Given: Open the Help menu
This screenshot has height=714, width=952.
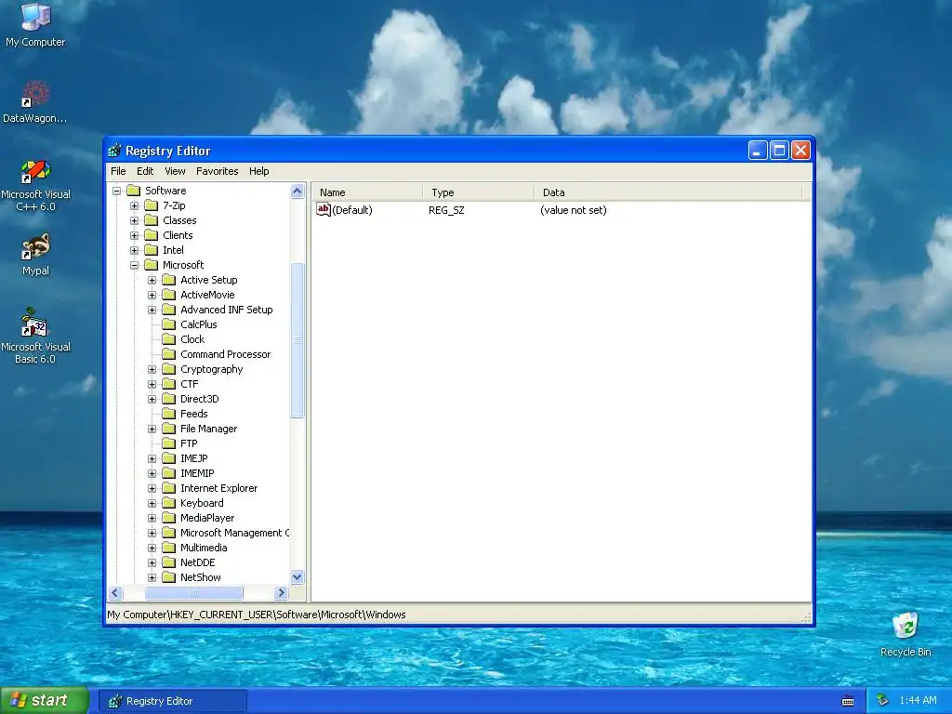Looking at the screenshot, I should (258, 171).
